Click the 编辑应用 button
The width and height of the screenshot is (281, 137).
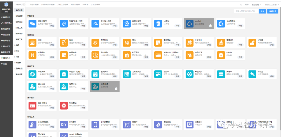click(x=273, y=11)
